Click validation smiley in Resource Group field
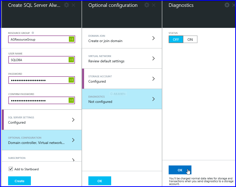Viewport: 236px width, 187px height. [71, 39]
